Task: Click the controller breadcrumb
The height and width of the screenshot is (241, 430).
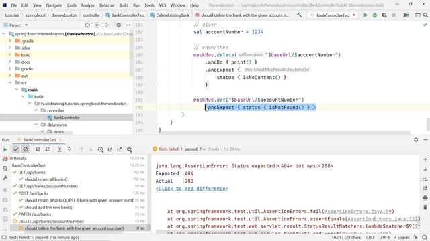Action: click(x=91, y=15)
